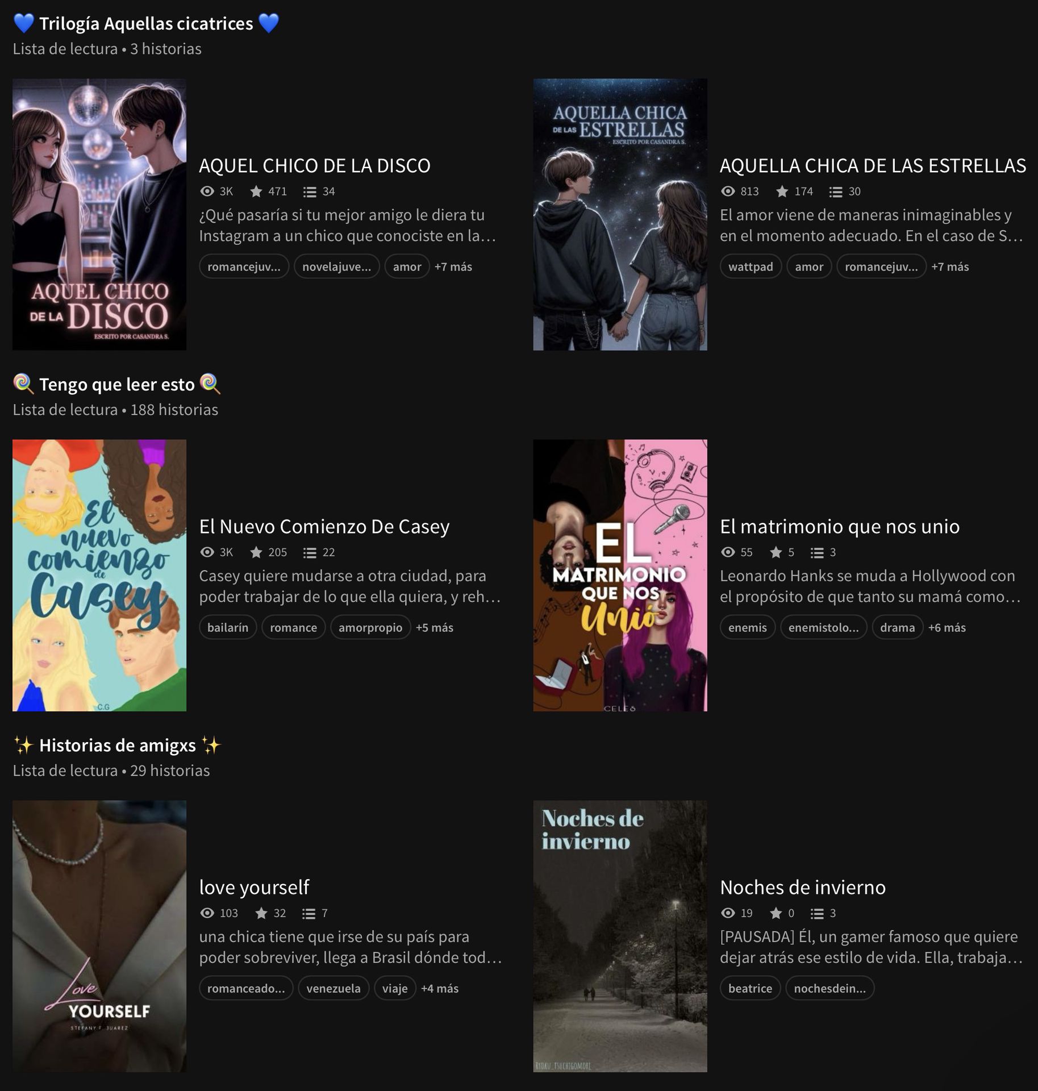This screenshot has height=1091, width=1038.
Task: Click chapter list icon for love yourself
Action: click(309, 914)
